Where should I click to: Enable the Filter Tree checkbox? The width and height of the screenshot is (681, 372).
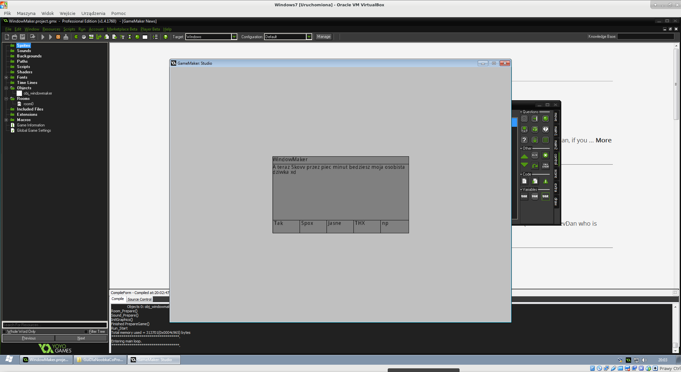(86, 332)
